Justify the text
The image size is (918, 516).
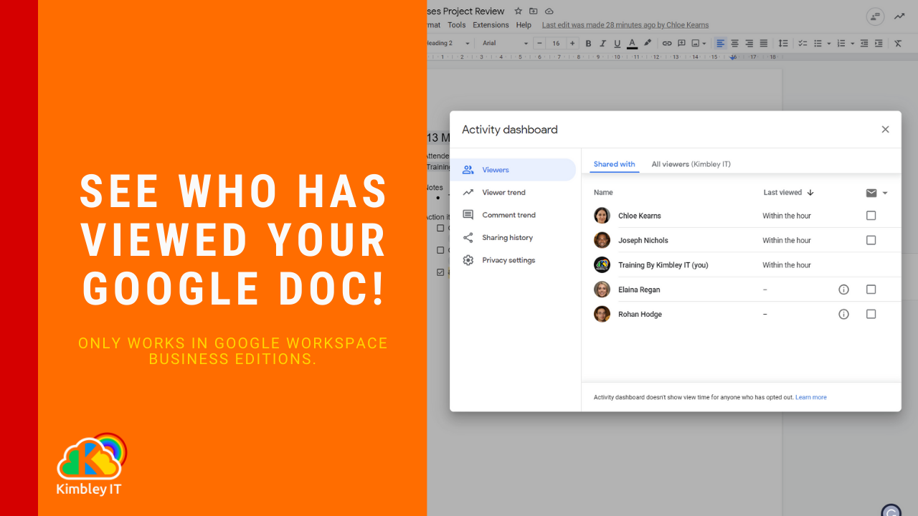pyautogui.click(x=763, y=44)
